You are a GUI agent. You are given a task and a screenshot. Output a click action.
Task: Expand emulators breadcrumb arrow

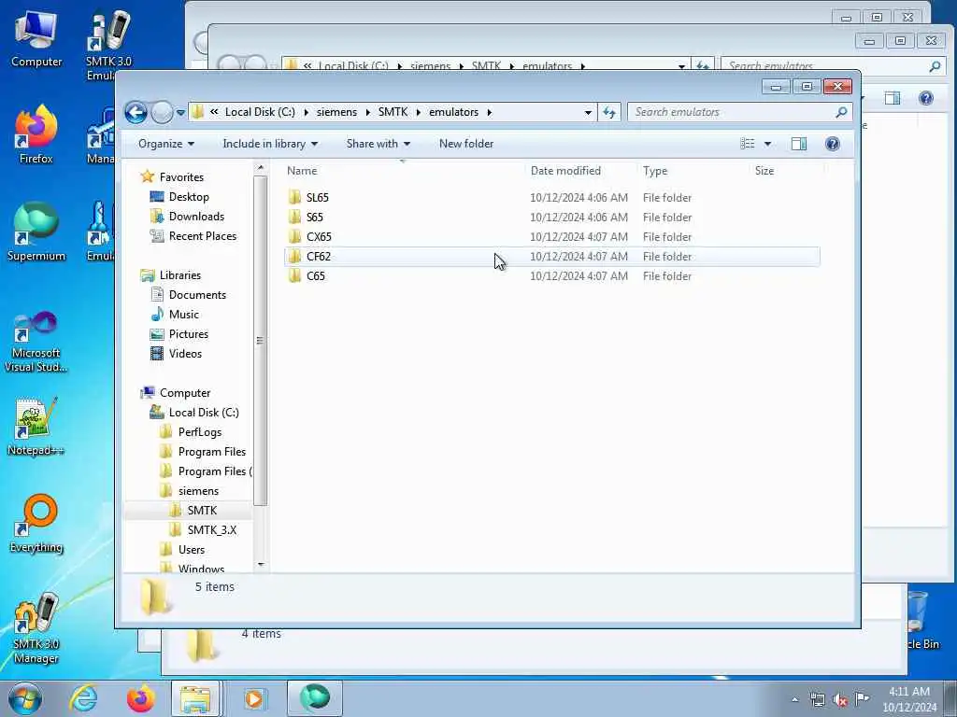(x=490, y=112)
